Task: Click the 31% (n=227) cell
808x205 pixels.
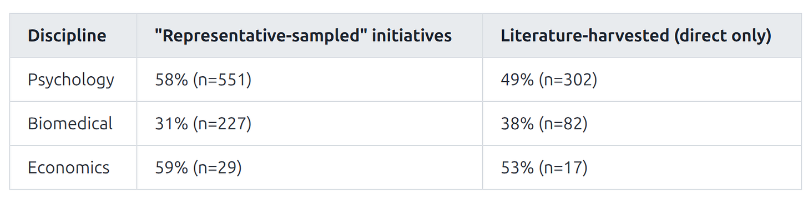Action: pos(204,123)
